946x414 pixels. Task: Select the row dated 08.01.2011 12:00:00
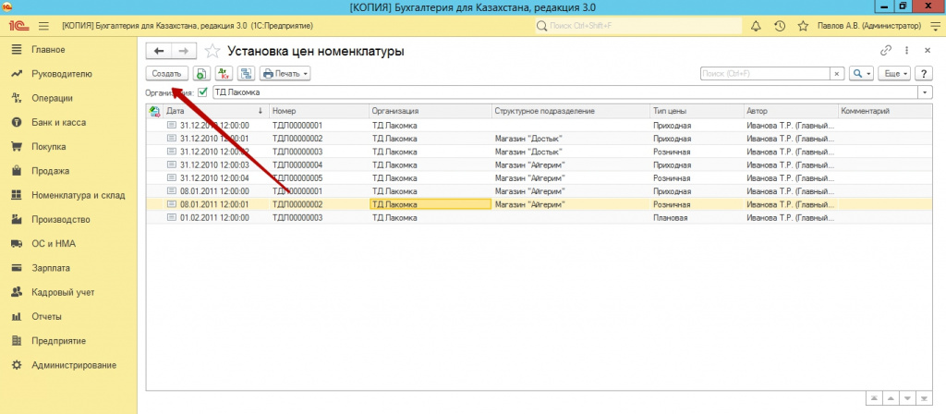click(x=540, y=191)
